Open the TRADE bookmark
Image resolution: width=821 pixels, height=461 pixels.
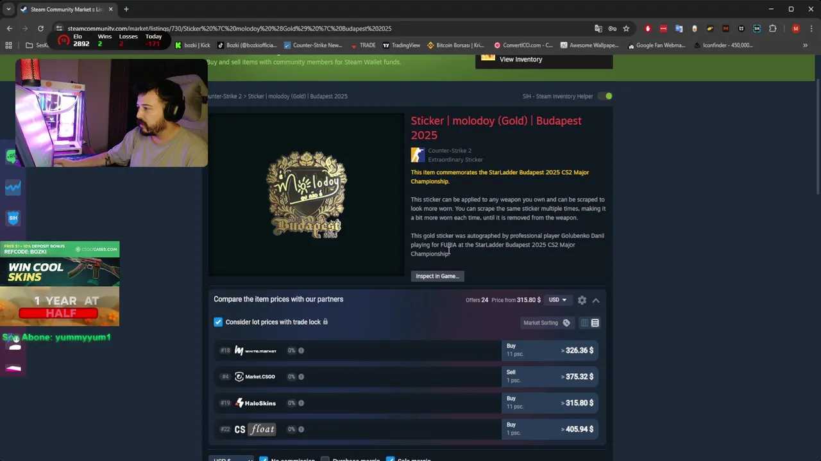(363, 45)
